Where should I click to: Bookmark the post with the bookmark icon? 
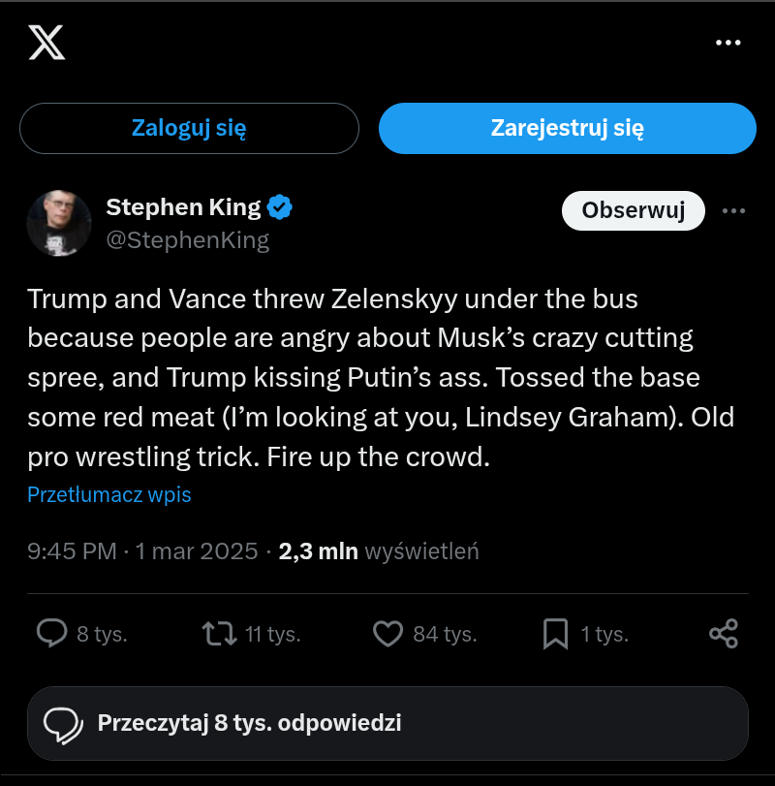coord(555,634)
